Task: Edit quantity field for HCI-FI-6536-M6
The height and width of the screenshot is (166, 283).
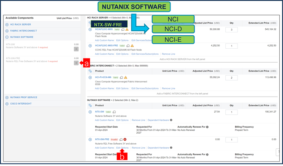Action: tap(231, 78)
